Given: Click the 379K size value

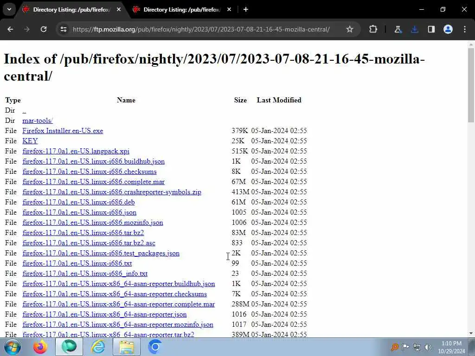Looking at the screenshot, I should [x=240, y=131].
